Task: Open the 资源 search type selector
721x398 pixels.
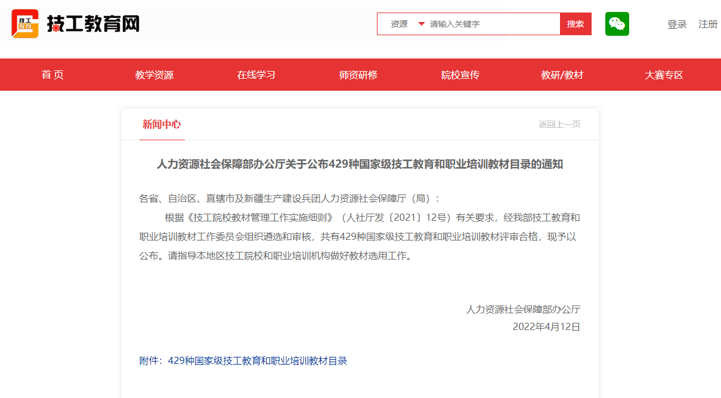Action: coord(400,24)
